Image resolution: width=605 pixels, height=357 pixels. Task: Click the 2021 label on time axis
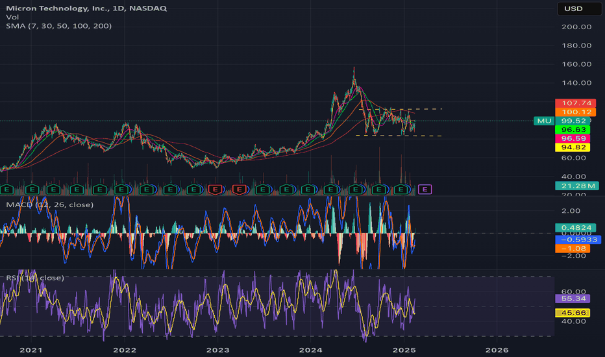click(31, 350)
